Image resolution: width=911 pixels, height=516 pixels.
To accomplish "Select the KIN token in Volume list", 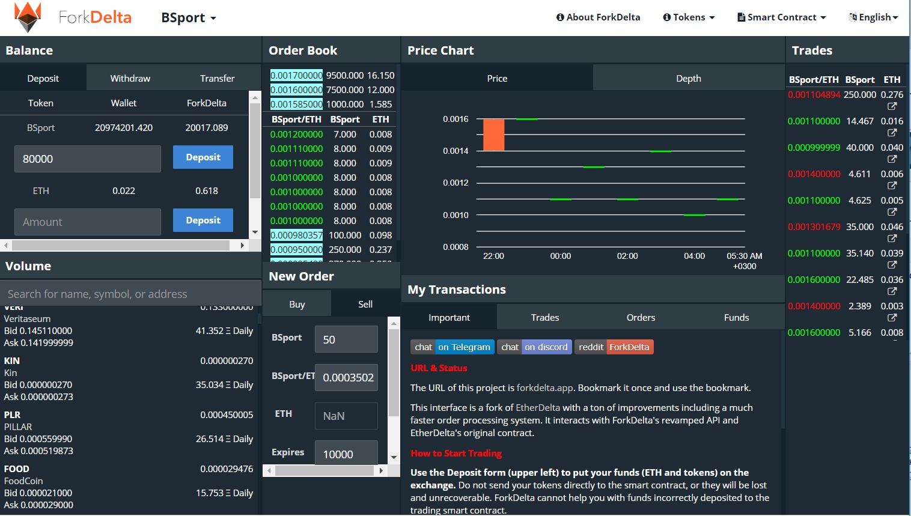I will pyautogui.click(x=129, y=378).
